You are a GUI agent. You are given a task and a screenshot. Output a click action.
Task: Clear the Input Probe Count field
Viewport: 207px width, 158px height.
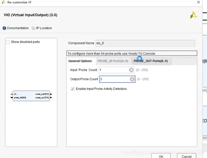coord(131,70)
